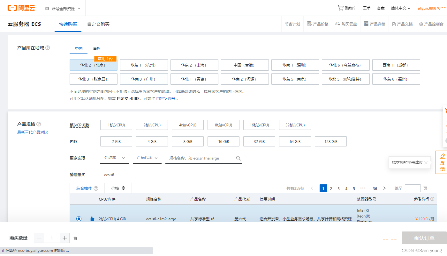Go to page 2 of results

point(331,188)
